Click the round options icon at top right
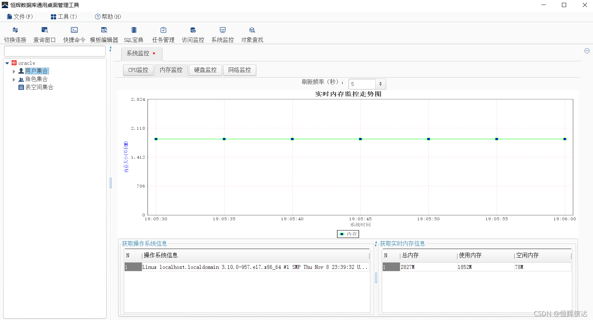This screenshot has width=593, height=320. [587, 51]
